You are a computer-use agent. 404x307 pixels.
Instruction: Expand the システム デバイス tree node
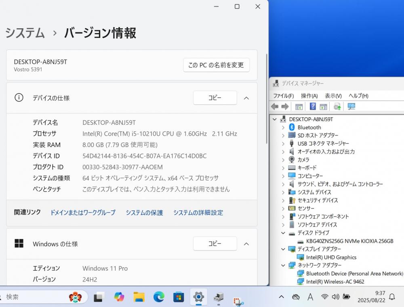[283, 192]
